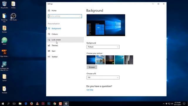Select the Illustrator file icon on desktop
188x106 pixels.
point(4,53)
